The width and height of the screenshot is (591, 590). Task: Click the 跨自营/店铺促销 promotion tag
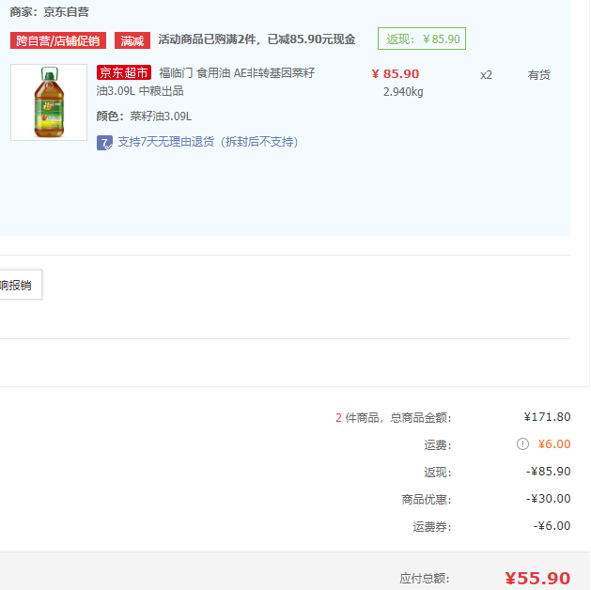click(58, 40)
